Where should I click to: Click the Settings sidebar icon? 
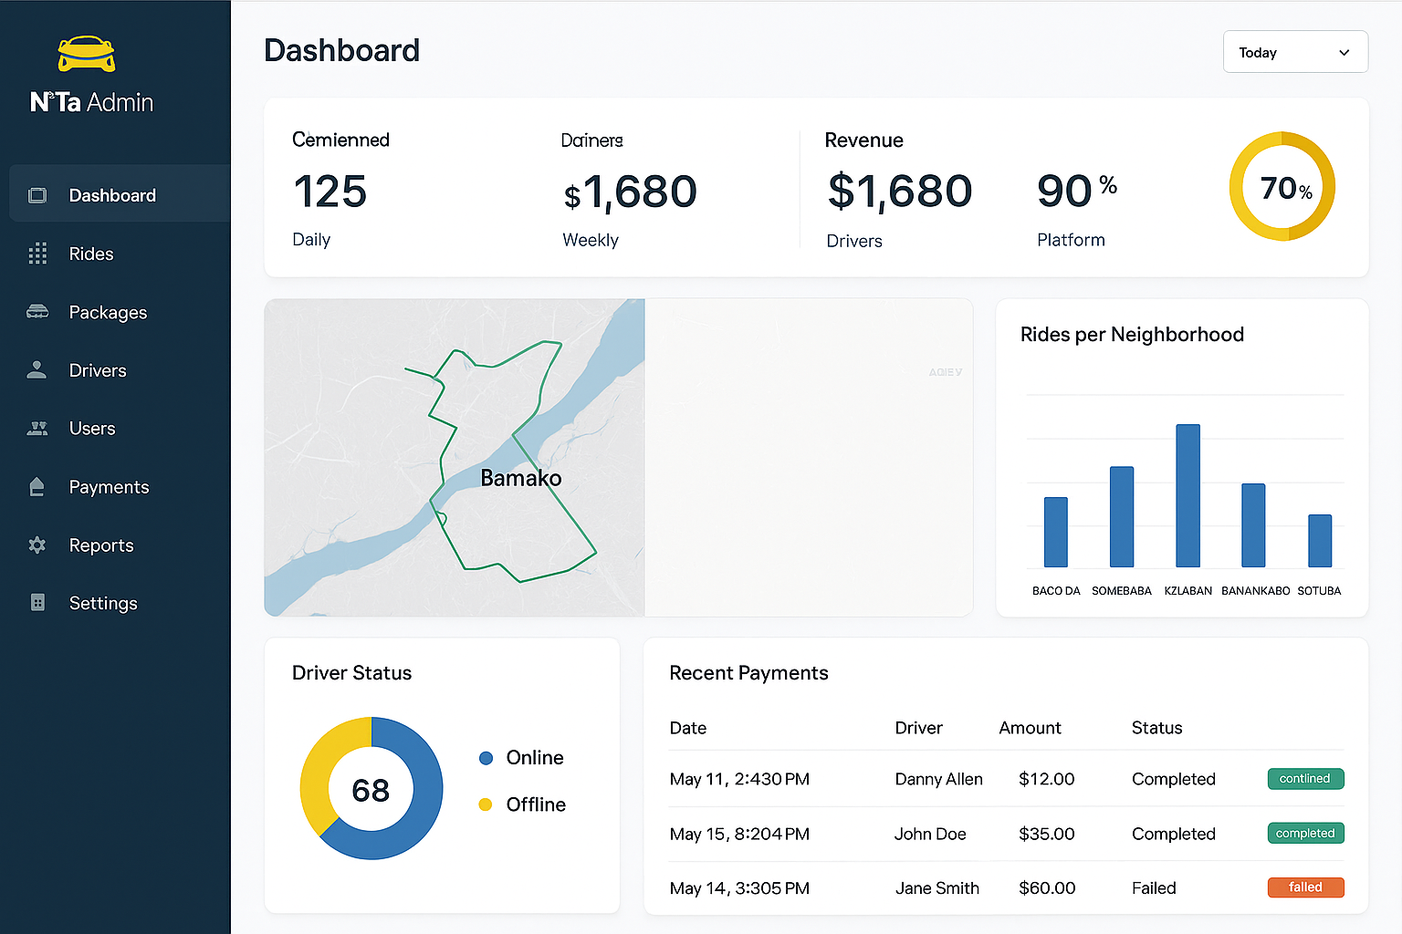[37, 602]
